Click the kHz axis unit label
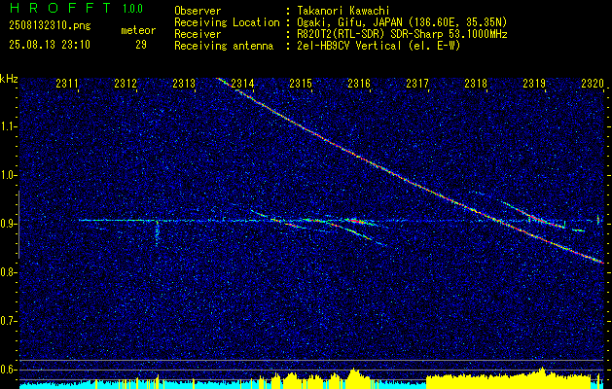The width and height of the screenshot is (612, 389). tap(9, 79)
